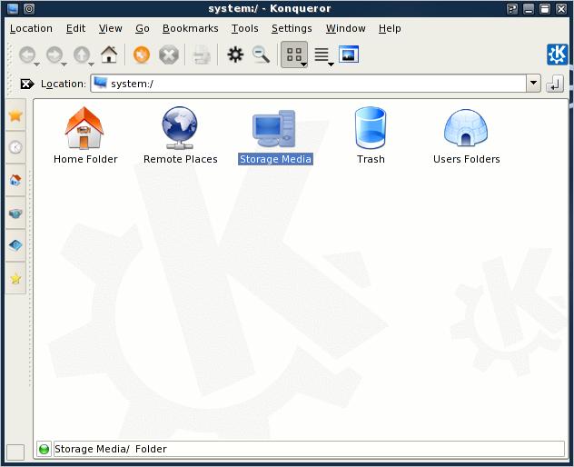Open the Tools menu

[245, 28]
